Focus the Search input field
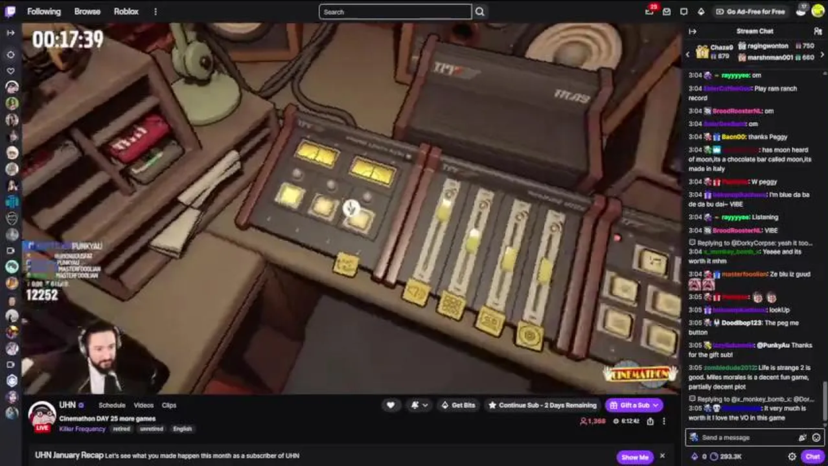The width and height of the screenshot is (828, 466). [x=395, y=12]
